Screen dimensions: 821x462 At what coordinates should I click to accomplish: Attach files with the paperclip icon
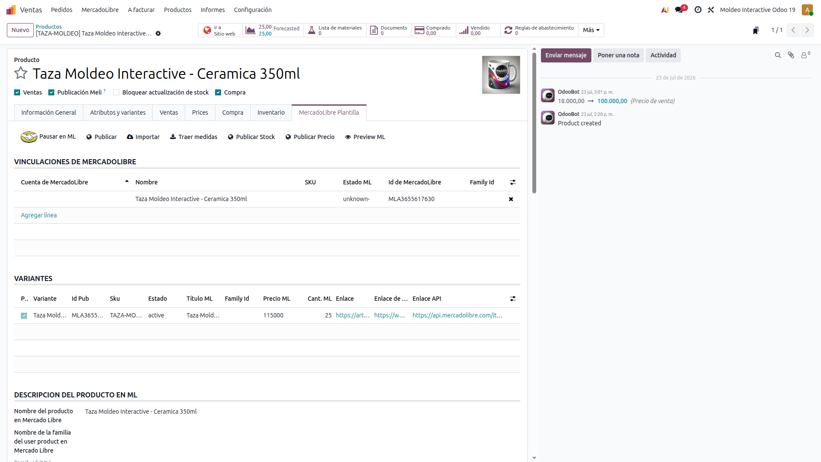pyautogui.click(x=791, y=55)
